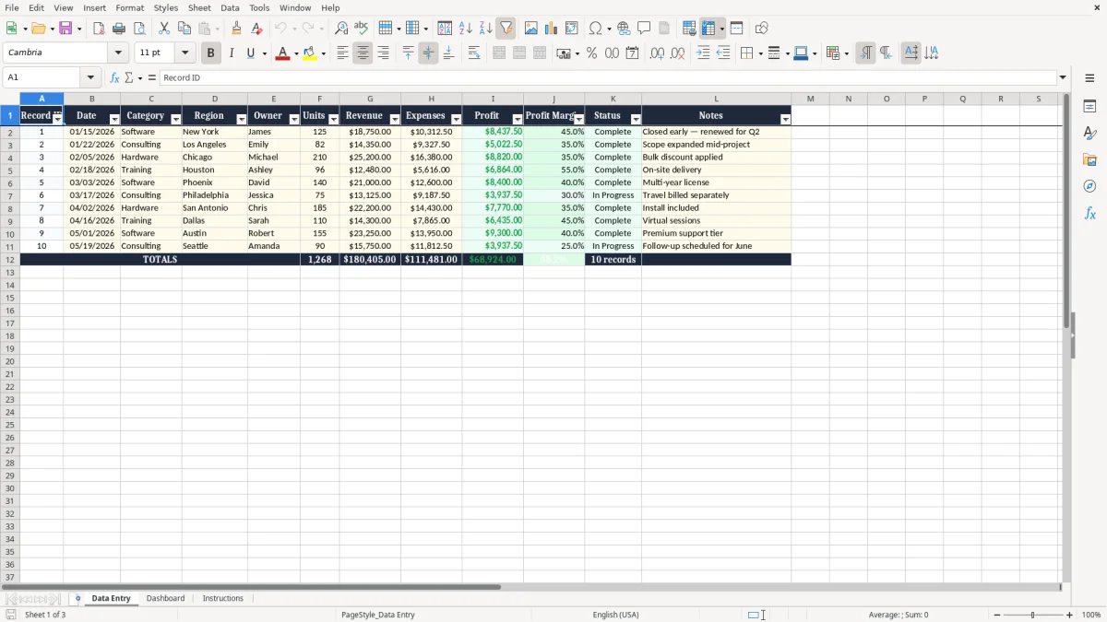Open the Function Wizard
The height and width of the screenshot is (622, 1107).
click(114, 77)
